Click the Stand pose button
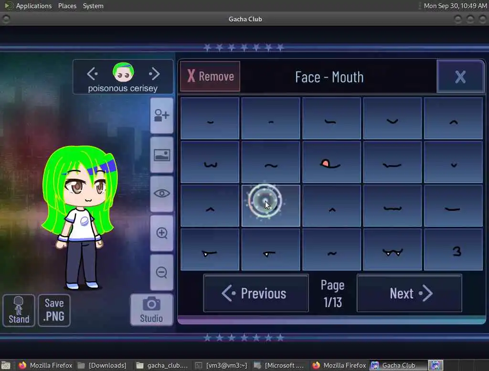This screenshot has height=371, width=489. [x=19, y=310]
